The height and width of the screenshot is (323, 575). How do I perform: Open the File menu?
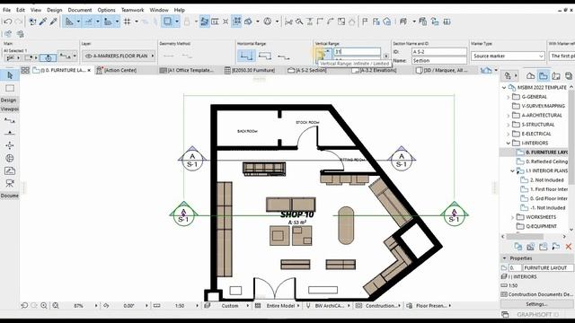pos(6,10)
